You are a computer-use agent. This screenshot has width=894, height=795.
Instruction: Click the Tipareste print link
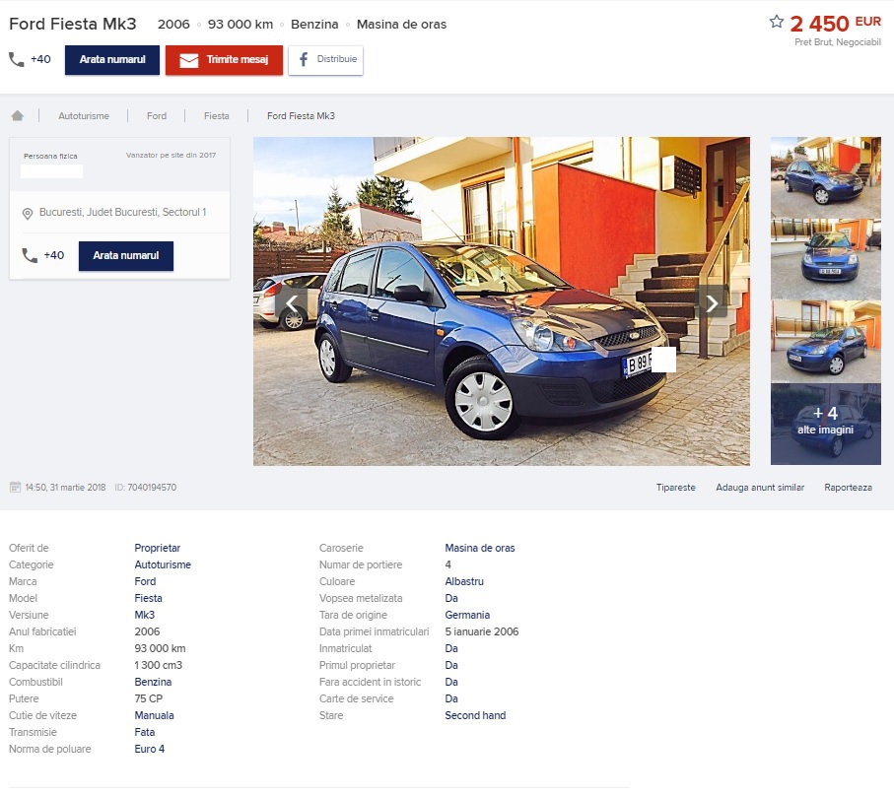pyautogui.click(x=676, y=488)
